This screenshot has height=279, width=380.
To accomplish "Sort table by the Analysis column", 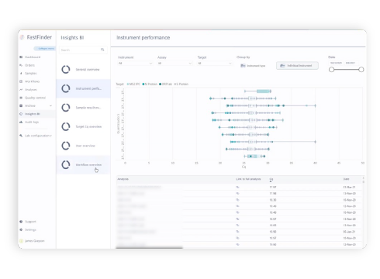I will (x=123, y=179).
